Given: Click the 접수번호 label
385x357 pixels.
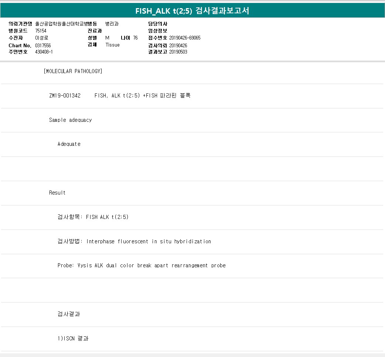Looking at the screenshot, I should (x=158, y=38).
